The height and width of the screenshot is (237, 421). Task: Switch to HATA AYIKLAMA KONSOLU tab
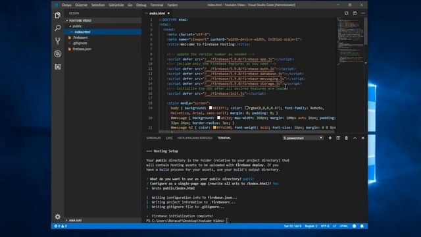click(195, 138)
